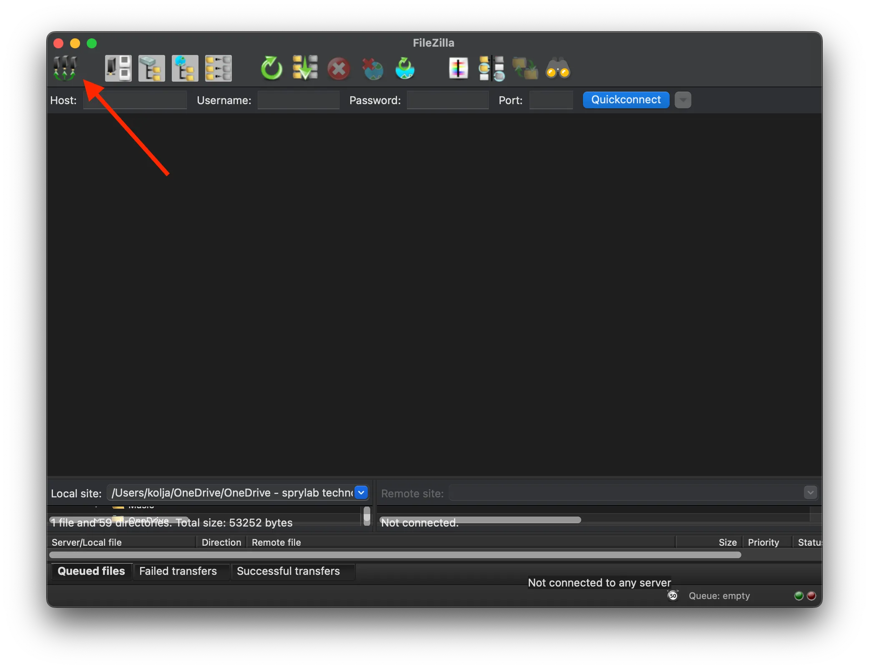This screenshot has height=669, width=869.
Task: Click the local 'Total size: 53252 bytes' status
Action: click(x=234, y=523)
